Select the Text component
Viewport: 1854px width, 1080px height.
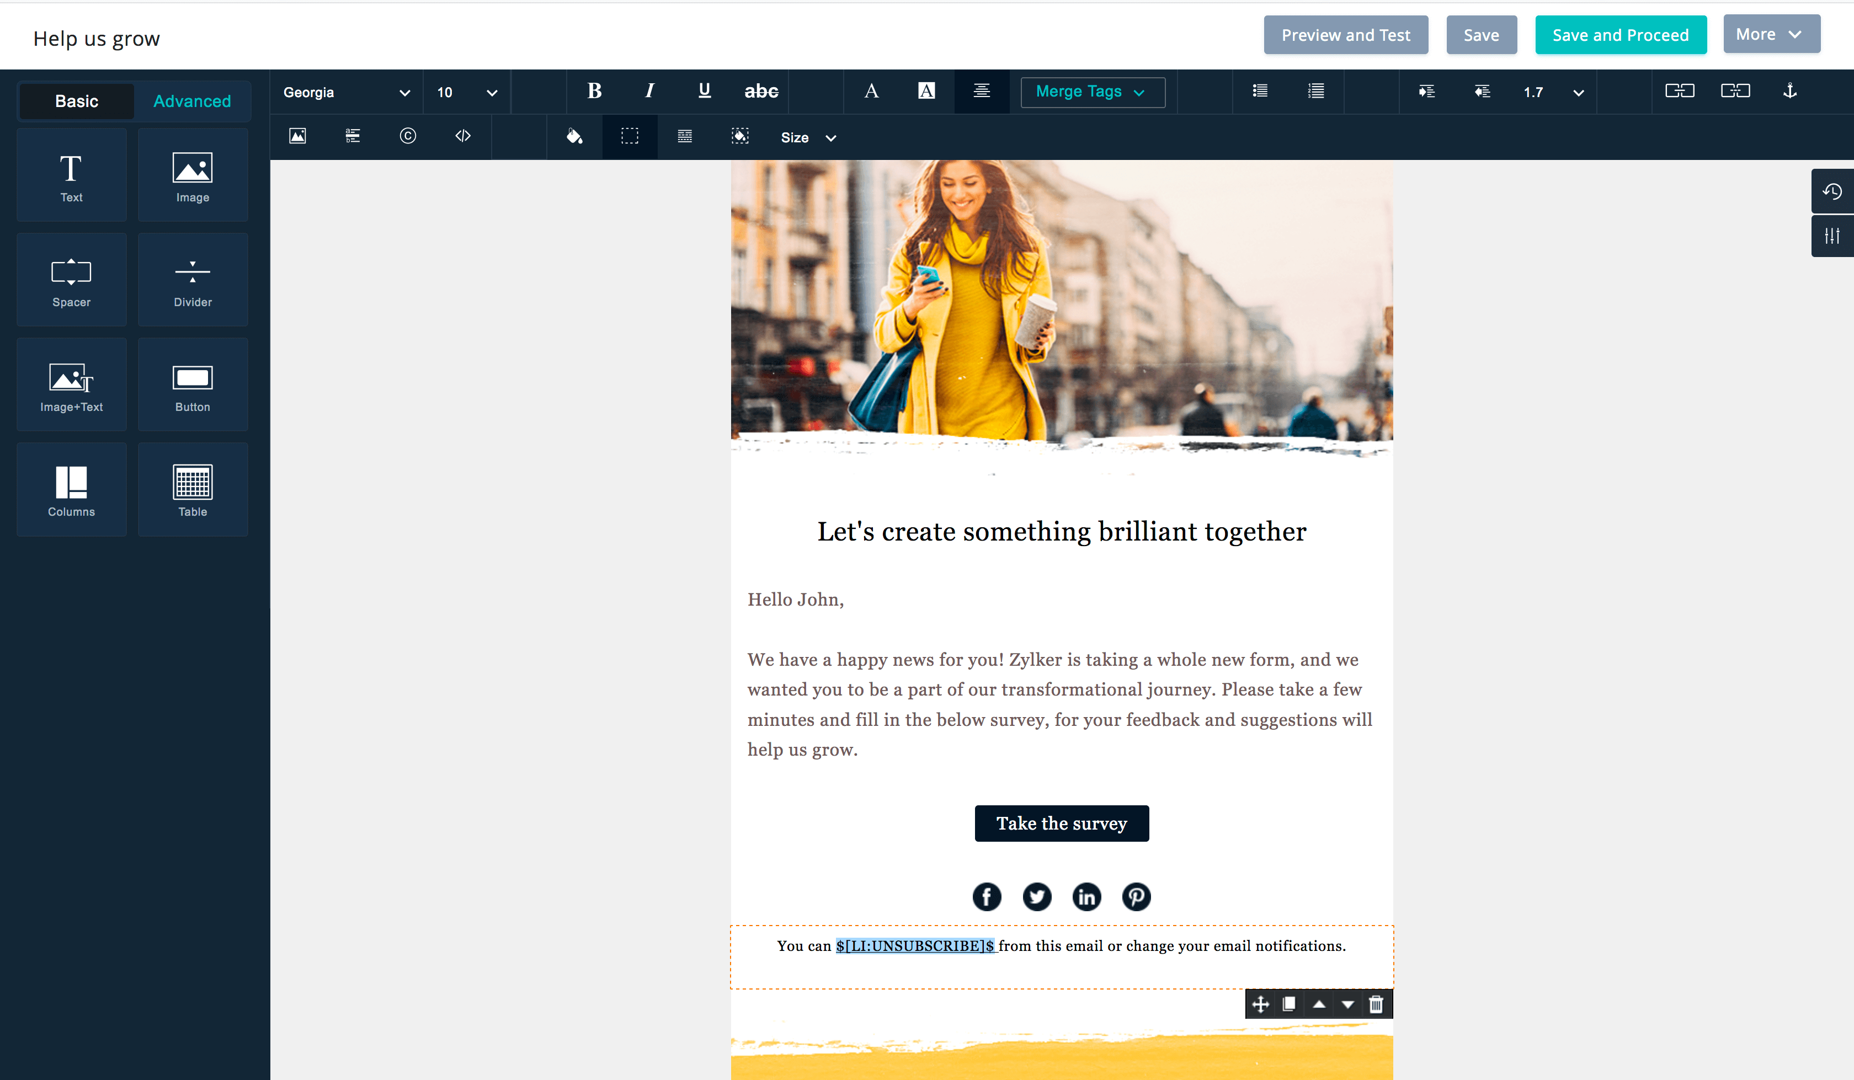tap(71, 175)
